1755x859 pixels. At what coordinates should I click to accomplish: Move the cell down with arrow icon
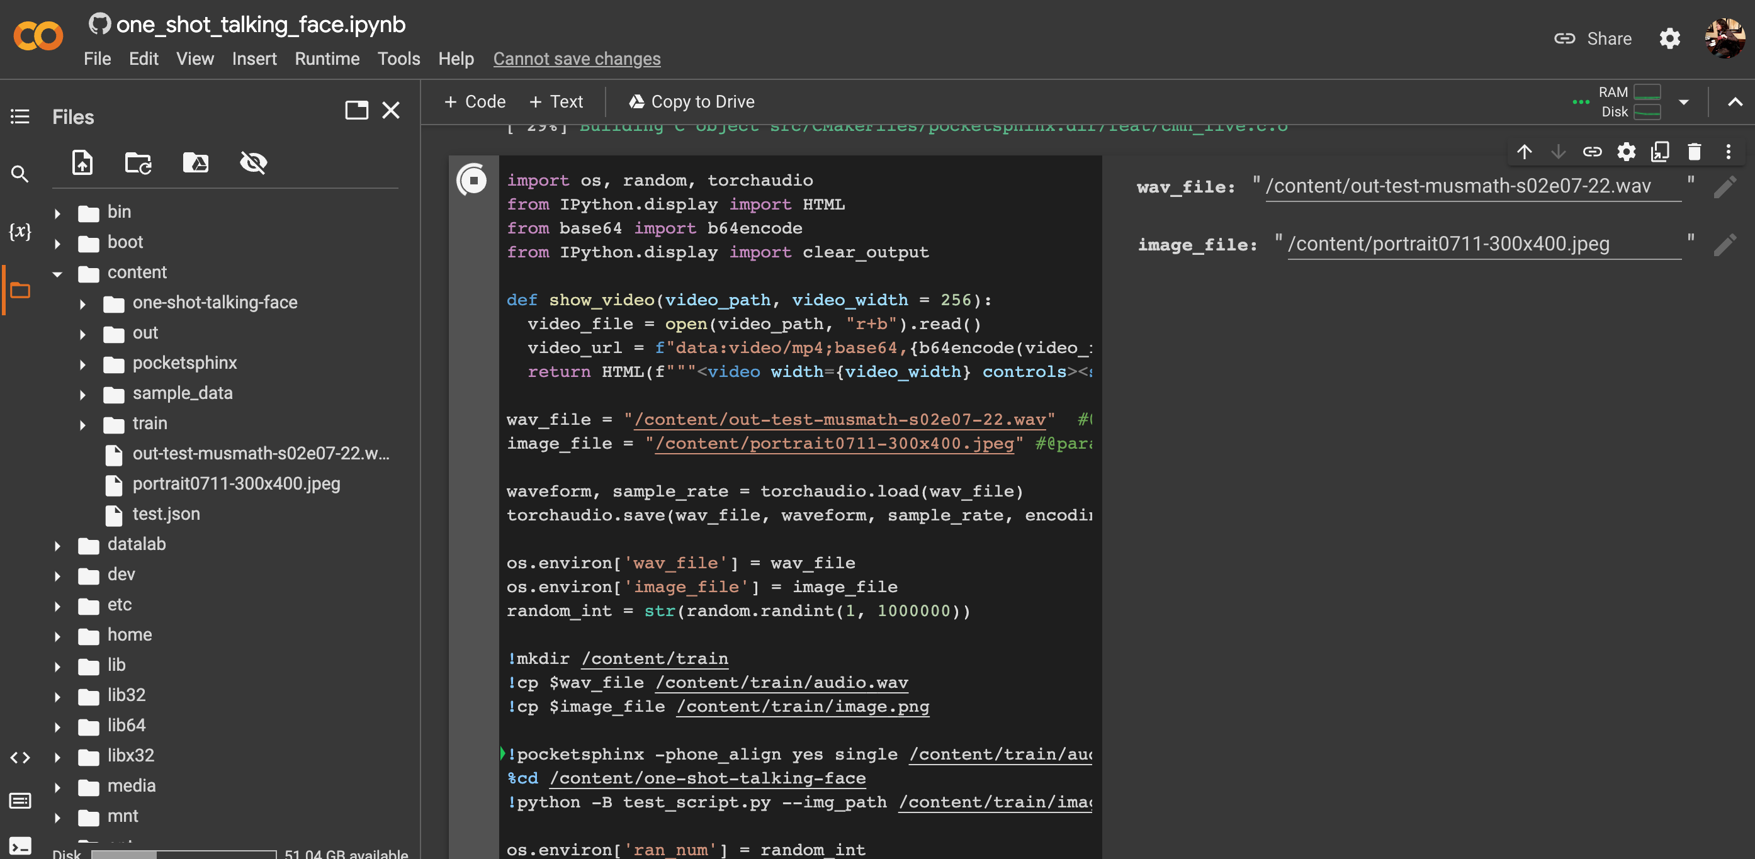click(1558, 151)
